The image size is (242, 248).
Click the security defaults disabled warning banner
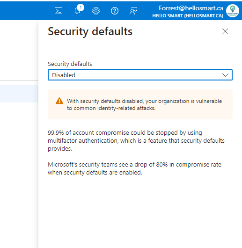click(x=140, y=104)
